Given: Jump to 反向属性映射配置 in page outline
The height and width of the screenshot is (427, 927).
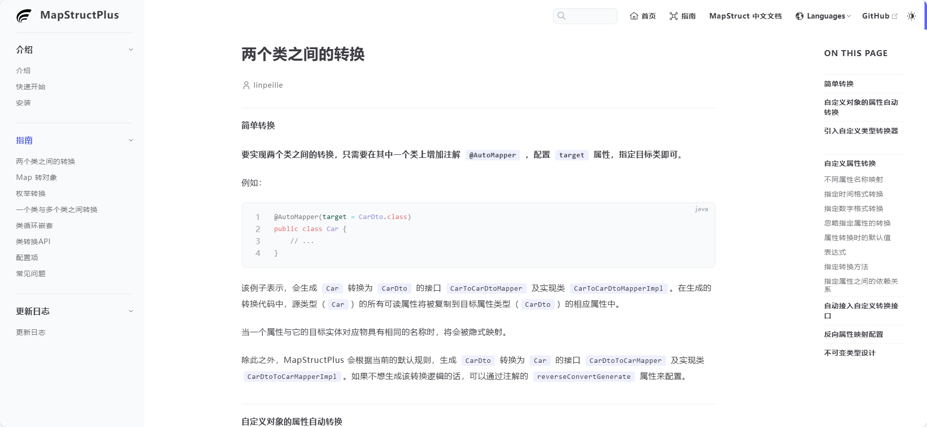Looking at the screenshot, I should pos(854,334).
